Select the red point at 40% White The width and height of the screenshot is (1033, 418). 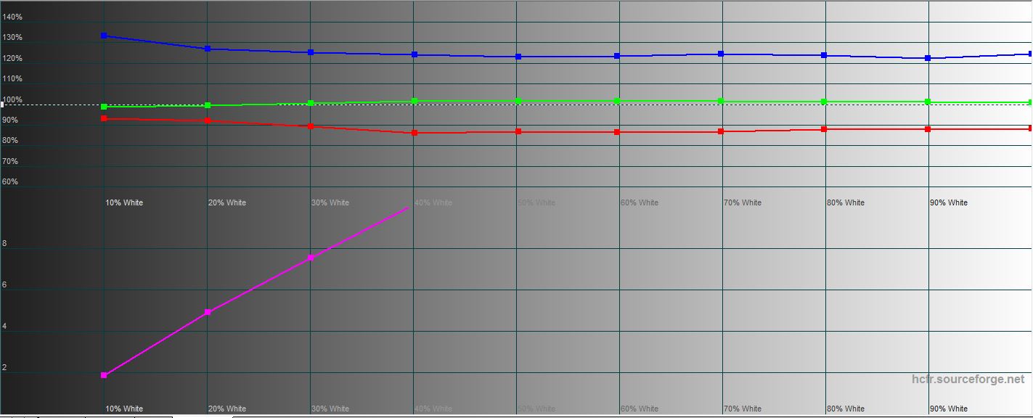pos(415,133)
